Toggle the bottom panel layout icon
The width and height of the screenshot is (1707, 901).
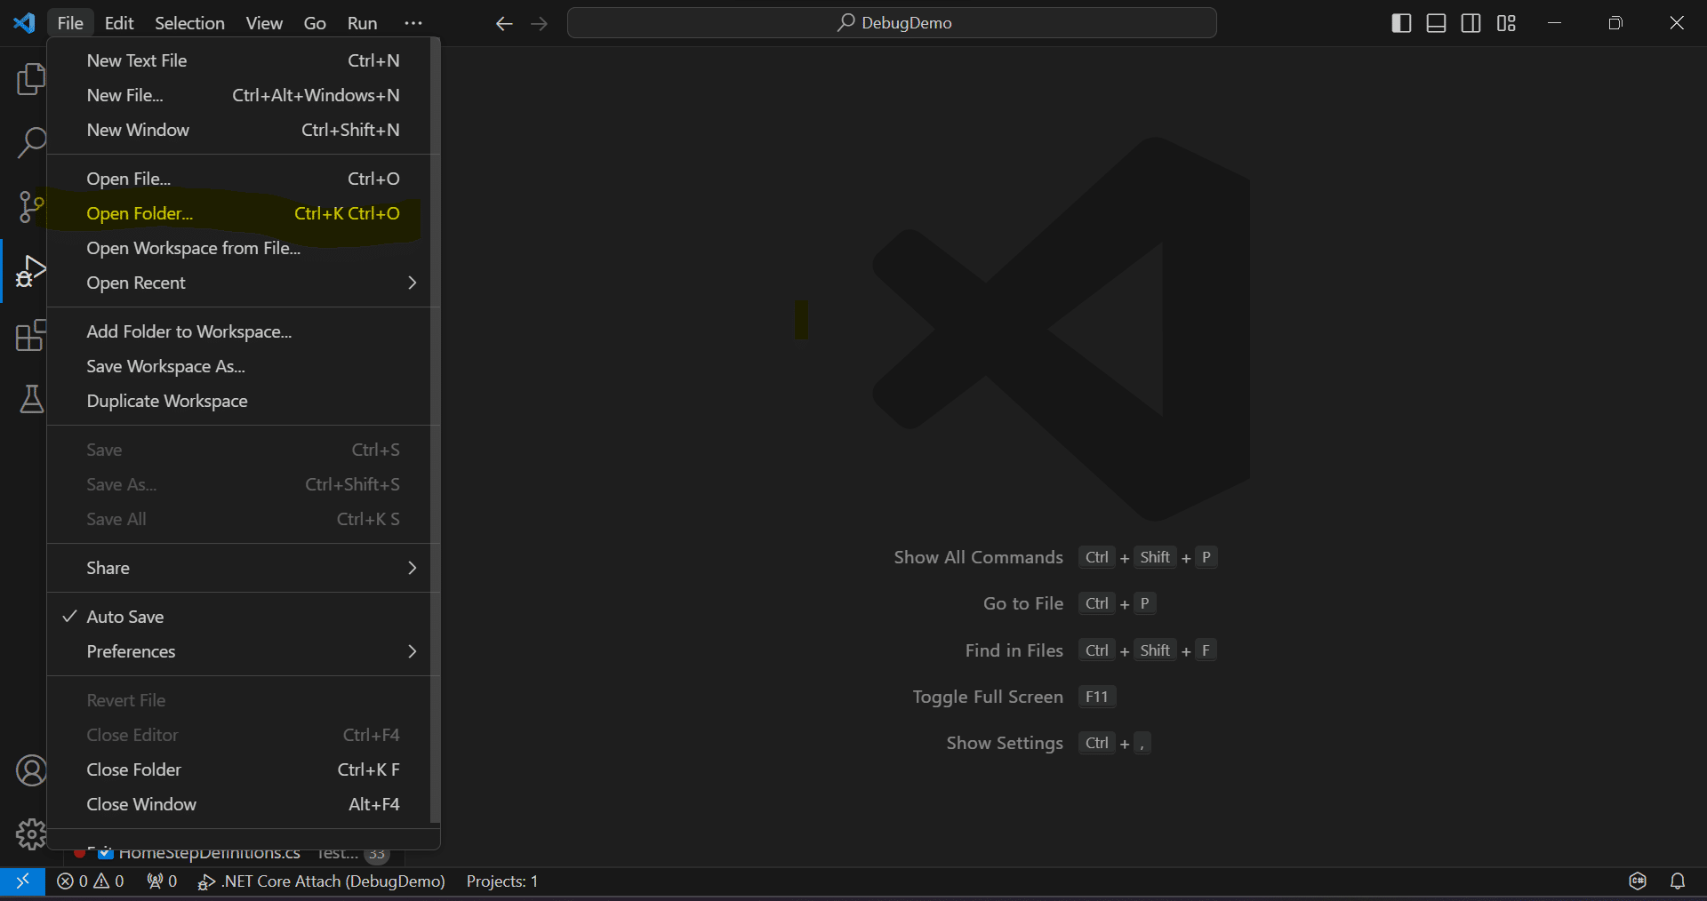coord(1436,23)
